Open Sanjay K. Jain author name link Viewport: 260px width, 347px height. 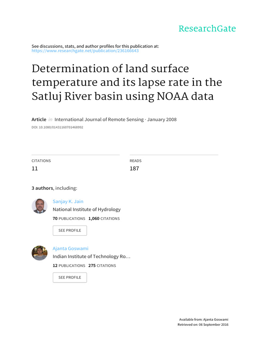68,201
